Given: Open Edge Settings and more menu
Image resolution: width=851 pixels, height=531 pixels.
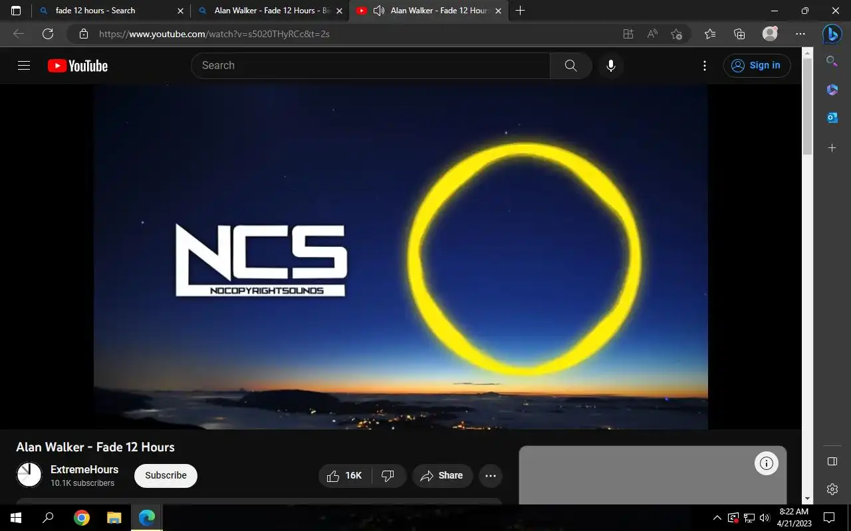Looking at the screenshot, I should pyautogui.click(x=800, y=34).
